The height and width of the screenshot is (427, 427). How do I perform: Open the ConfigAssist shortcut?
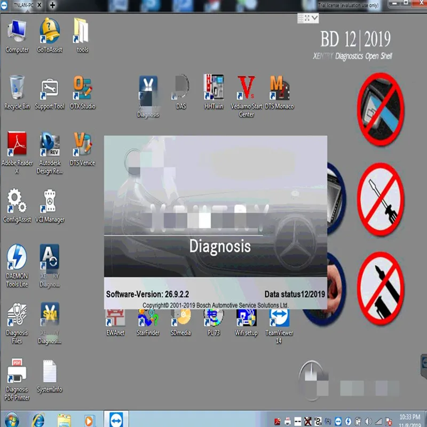(17, 206)
